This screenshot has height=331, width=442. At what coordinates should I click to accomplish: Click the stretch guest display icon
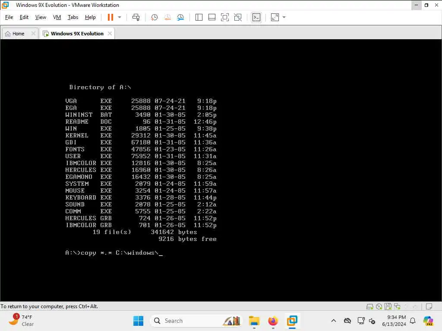[x=275, y=17]
